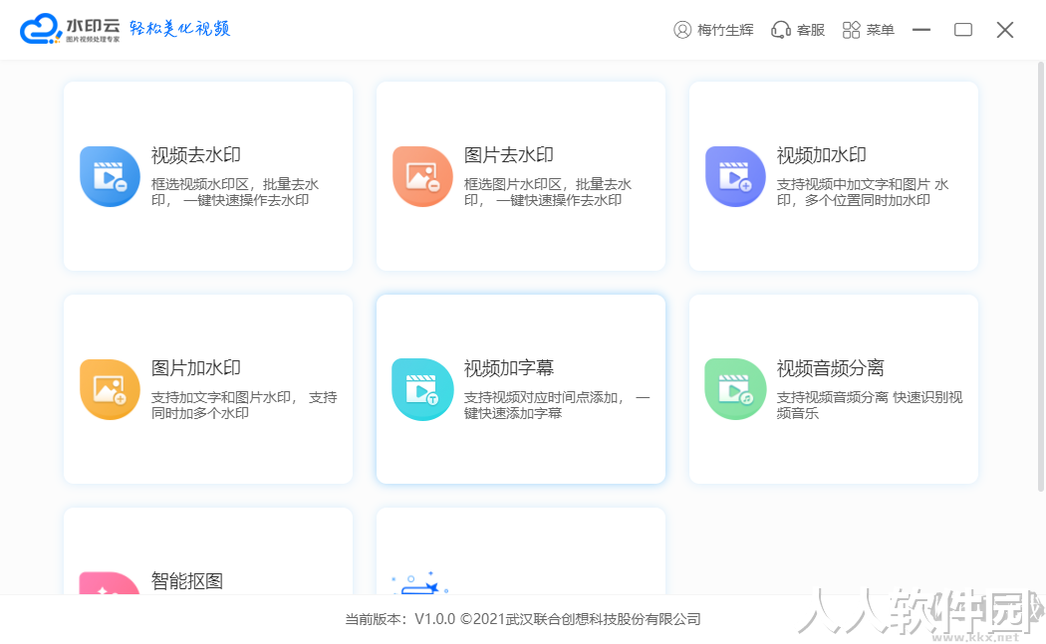This screenshot has width=1046, height=644.
Task: Select the 图片去水印 title text
Action: pyautogui.click(x=509, y=155)
